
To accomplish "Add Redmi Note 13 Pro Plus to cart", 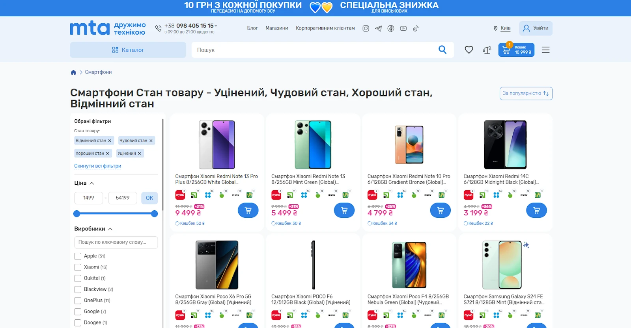I will click(x=248, y=210).
